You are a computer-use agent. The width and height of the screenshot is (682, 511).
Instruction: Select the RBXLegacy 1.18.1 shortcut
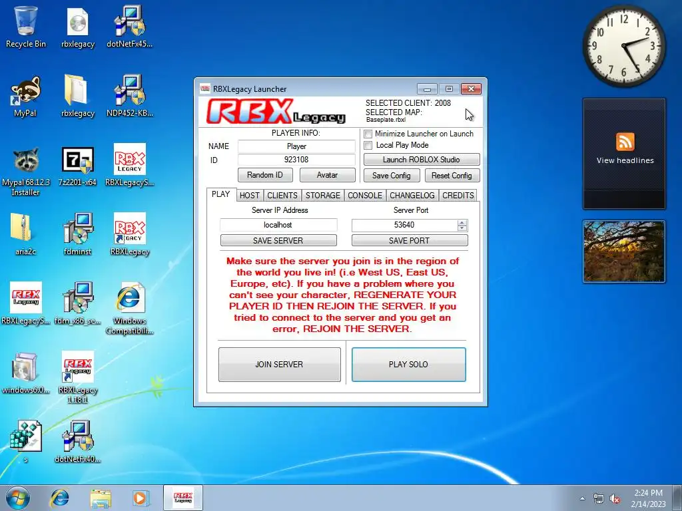[x=77, y=377]
